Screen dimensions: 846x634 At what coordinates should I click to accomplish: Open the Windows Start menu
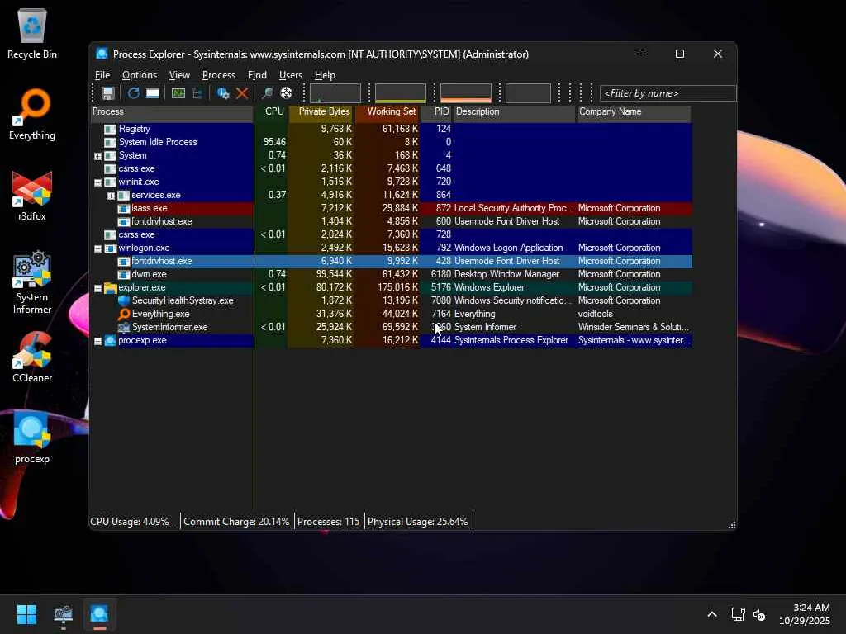coord(26,614)
